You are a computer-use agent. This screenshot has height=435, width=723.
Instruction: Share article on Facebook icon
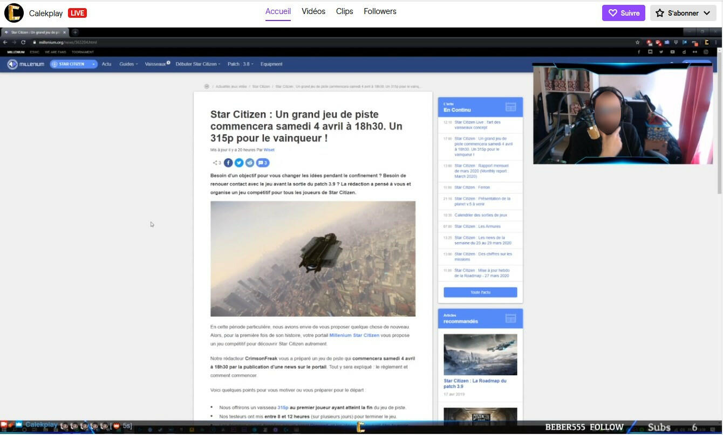pyautogui.click(x=228, y=163)
